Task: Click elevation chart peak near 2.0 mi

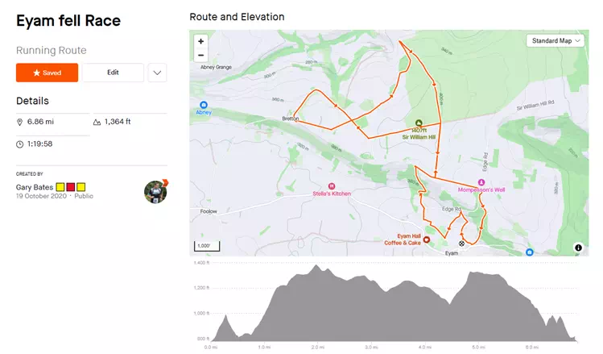Action: coord(317,266)
